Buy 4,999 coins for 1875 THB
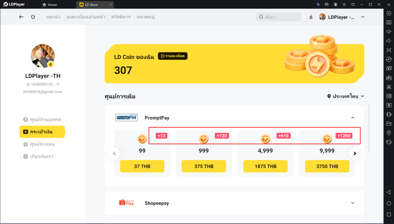The height and width of the screenshot is (224, 394). [x=265, y=166]
